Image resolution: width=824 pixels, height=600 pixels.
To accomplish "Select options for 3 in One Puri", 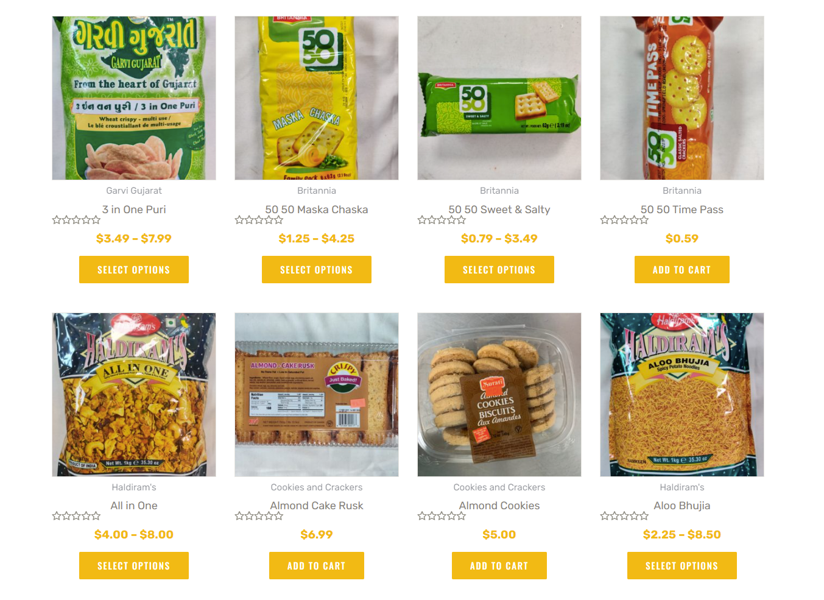I will (134, 270).
